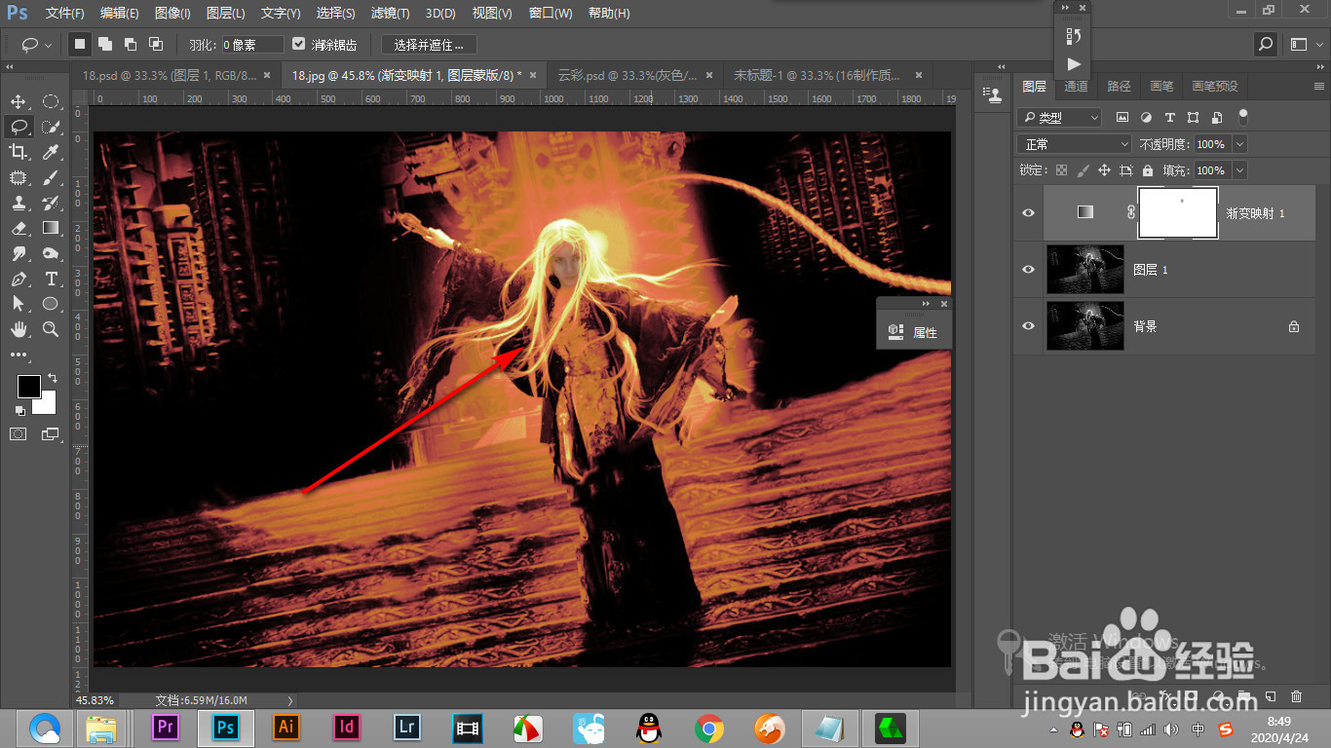The width and height of the screenshot is (1331, 748).
Task: Select the Zoom tool in toolbox
Action: point(51,329)
